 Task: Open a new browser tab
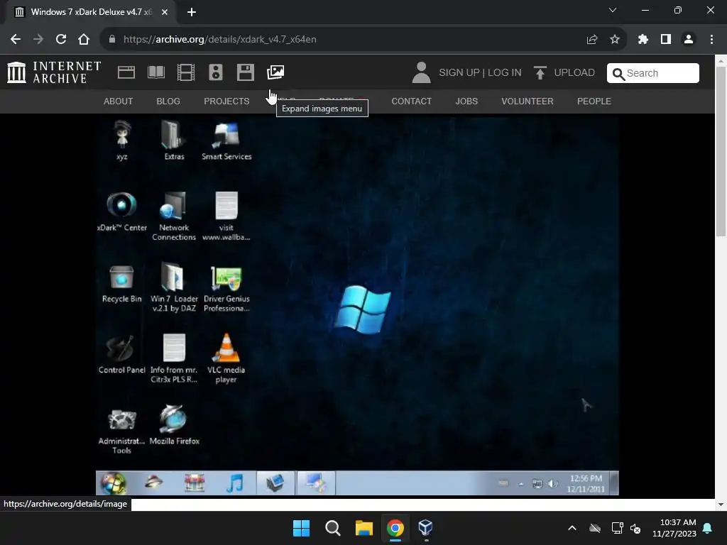[192, 12]
